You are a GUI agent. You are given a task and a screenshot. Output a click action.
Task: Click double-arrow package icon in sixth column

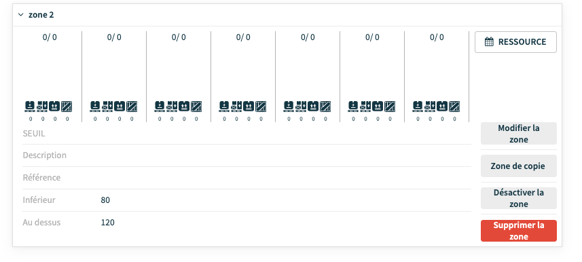click(378, 107)
